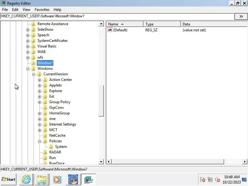Sort by the Data column header
This screenshot has height=186, width=248.
[x=214, y=24]
